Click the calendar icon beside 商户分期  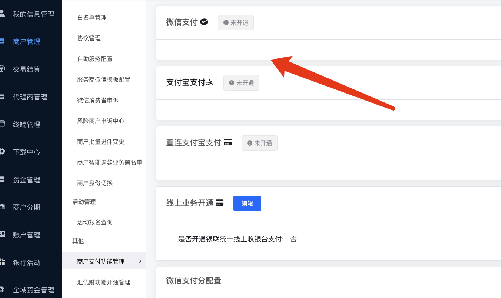pos(2,207)
